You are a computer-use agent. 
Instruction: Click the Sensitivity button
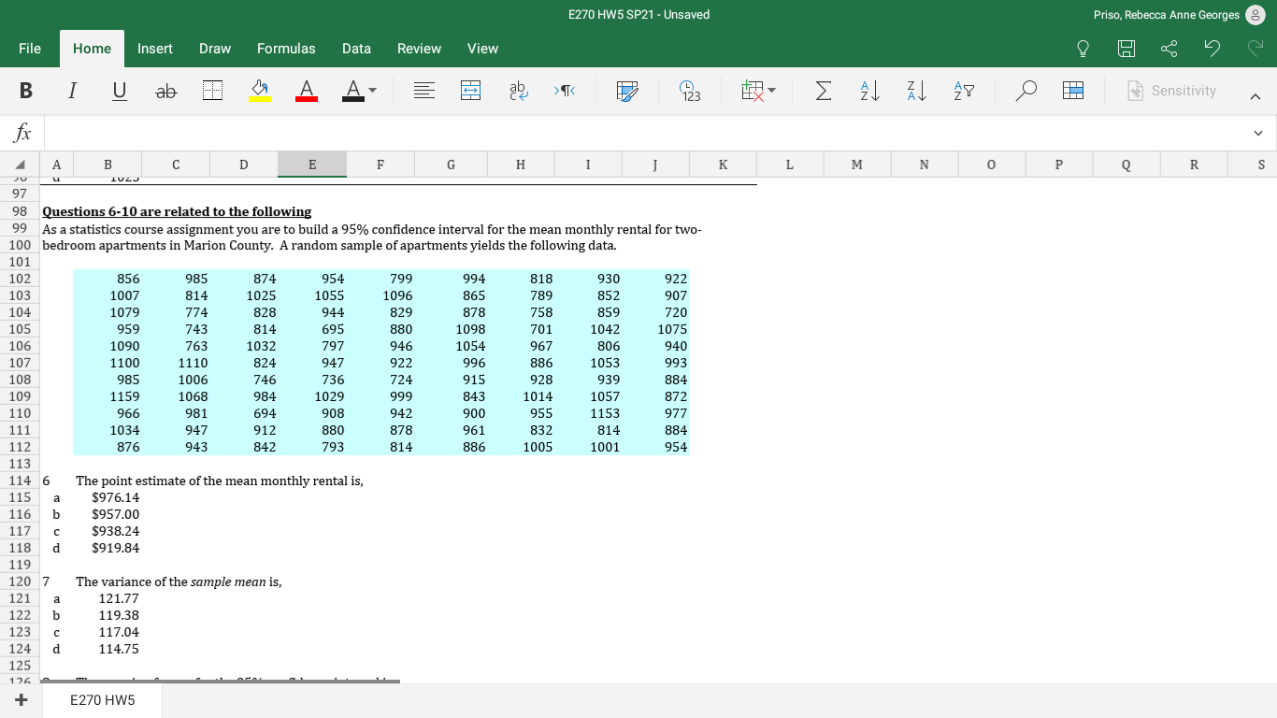click(x=1172, y=91)
